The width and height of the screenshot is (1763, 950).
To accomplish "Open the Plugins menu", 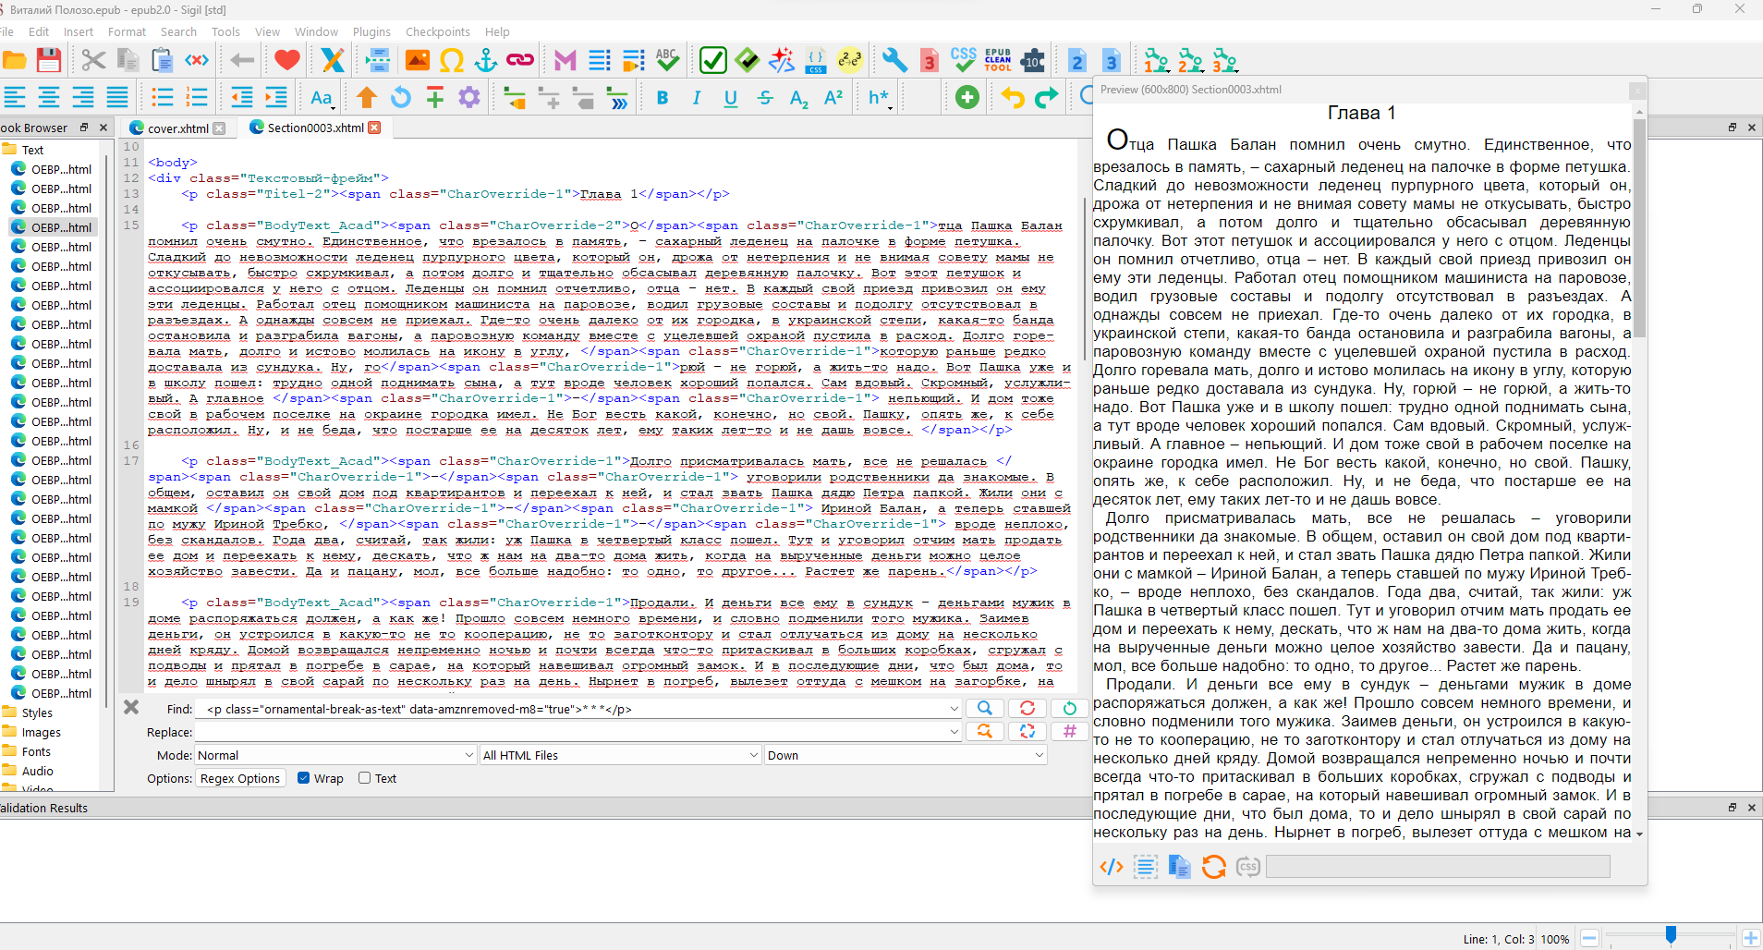I will pyautogui.click(x=371, y=31).
